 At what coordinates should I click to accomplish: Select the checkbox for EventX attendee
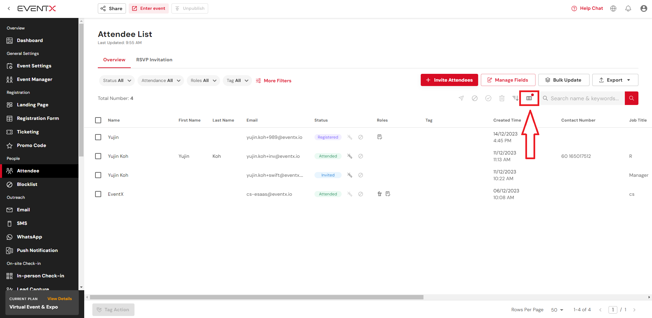click(x=98, y=194)
